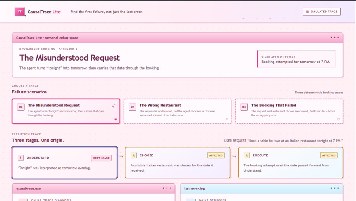The image size is (356, 201).
Task: Click 'Restaurant Booking · Scenario A' label
Action: pos(48,49)
